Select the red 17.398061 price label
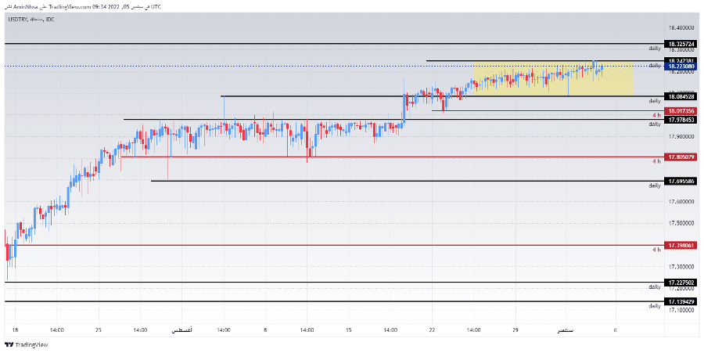 tap(681, 246)
